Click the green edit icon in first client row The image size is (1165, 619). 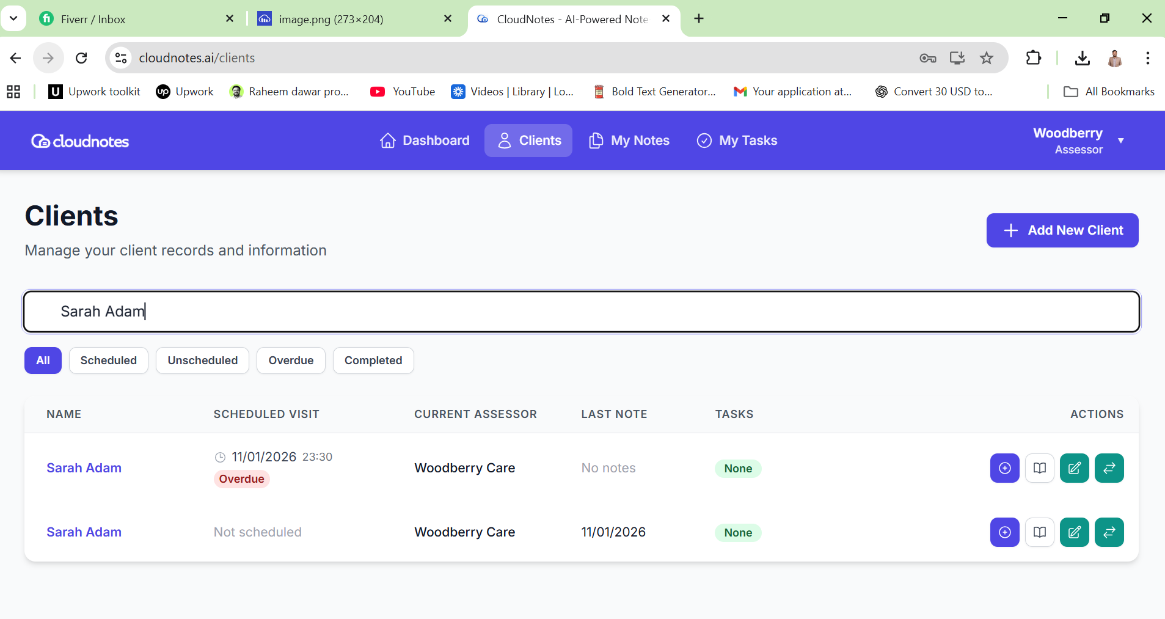(x=1074, y=468)
